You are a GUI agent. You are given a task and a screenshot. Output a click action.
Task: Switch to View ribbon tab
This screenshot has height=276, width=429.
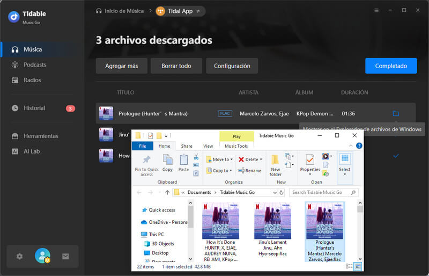[x=208, y=146]
